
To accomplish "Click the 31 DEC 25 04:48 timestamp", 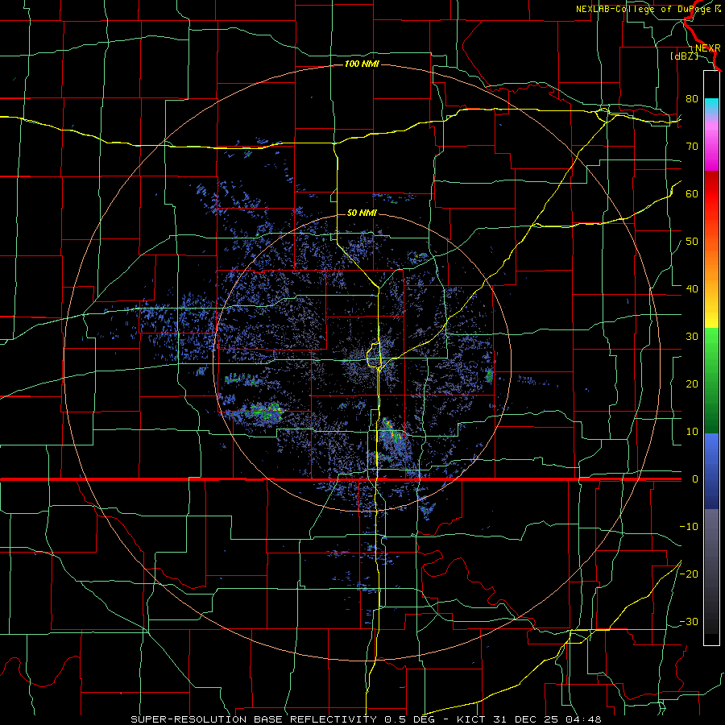I will coord(548,719).
